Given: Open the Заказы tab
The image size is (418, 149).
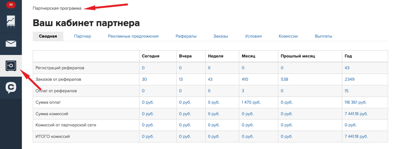Looking at the screenshot, I should click(x=221, y=36).
